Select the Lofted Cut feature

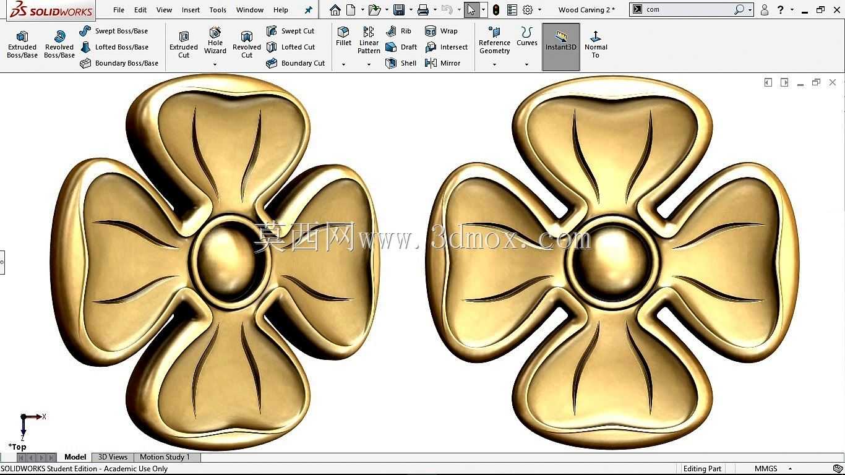pos(290,47)
